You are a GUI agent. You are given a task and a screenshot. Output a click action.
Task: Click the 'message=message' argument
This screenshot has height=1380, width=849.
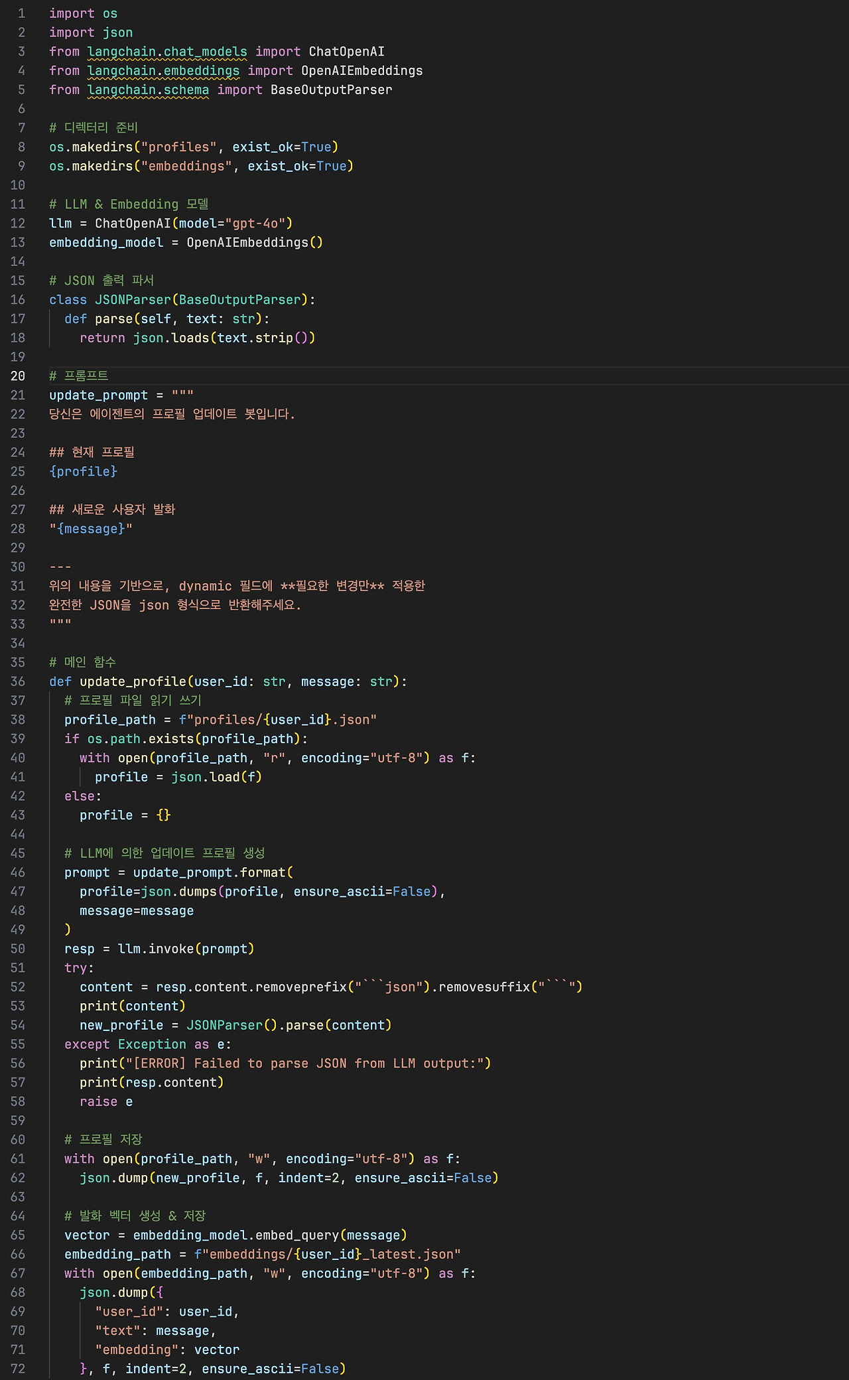(x=137, y=911)
